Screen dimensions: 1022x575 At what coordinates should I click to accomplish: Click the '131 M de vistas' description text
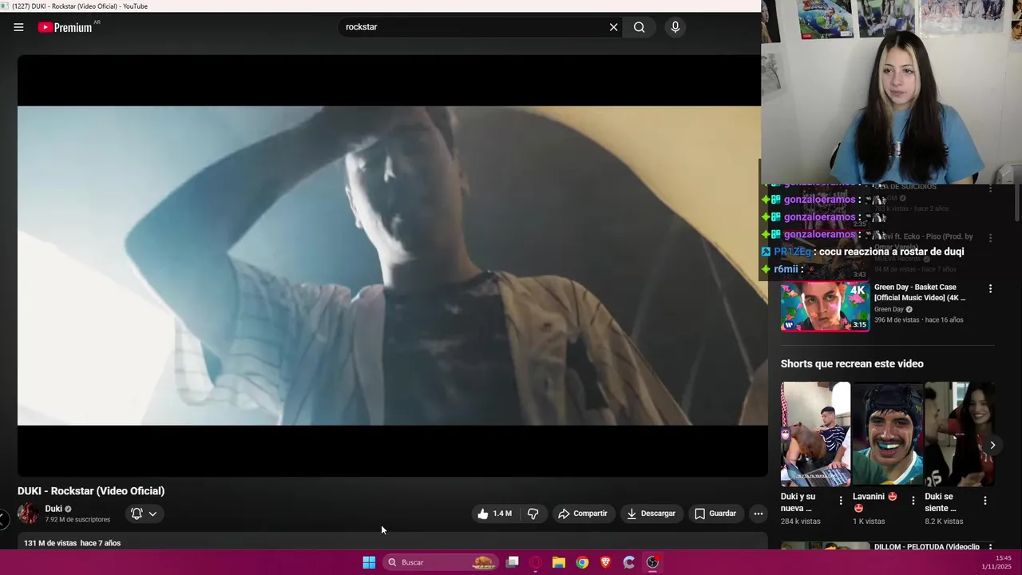50,543
